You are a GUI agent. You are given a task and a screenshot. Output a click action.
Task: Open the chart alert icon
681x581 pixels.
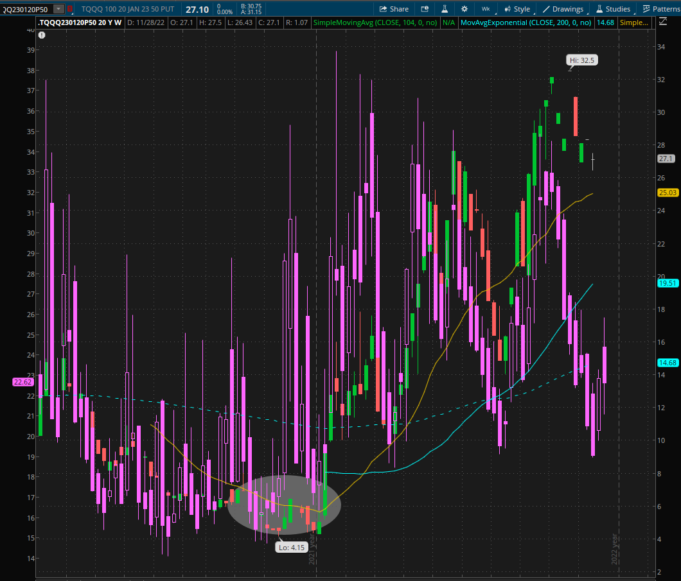click(425, 9)
